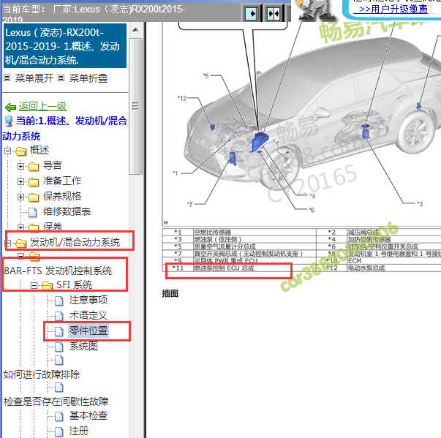Click the 发动机/混合动力系统 folder icon
Screen dimensions: 441x438
(x=20, y=243)
